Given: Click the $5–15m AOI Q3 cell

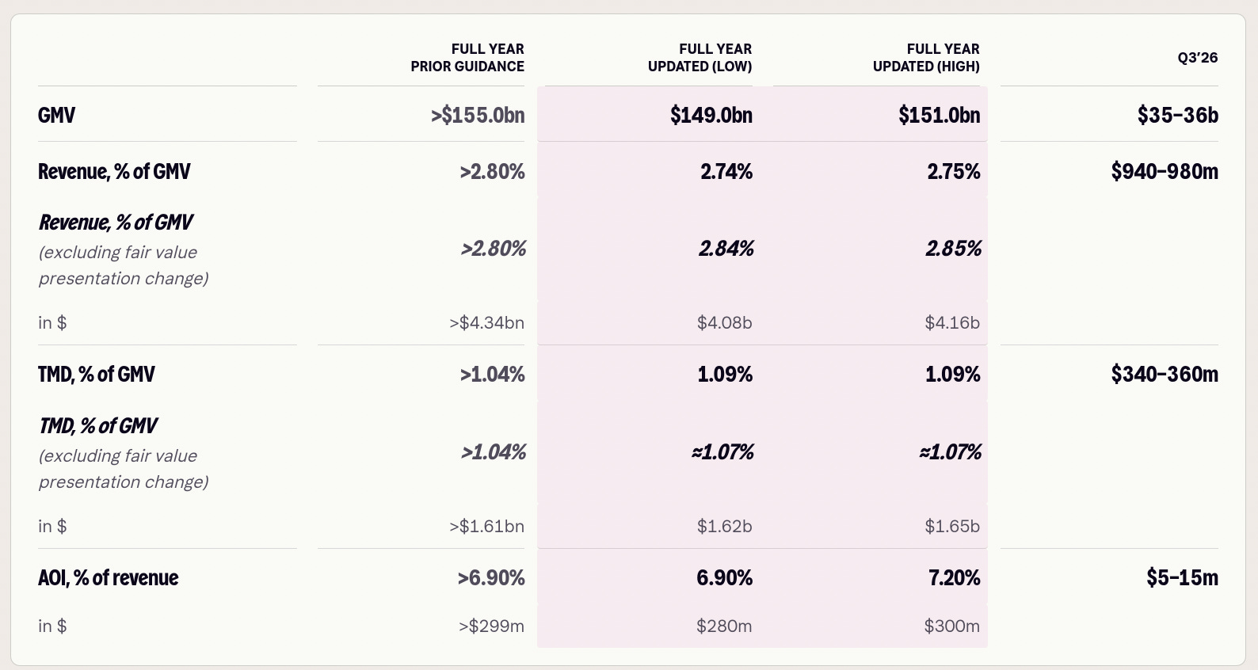Looking at the screenshot, I should pyautogui.click(x=1182, y=577).
